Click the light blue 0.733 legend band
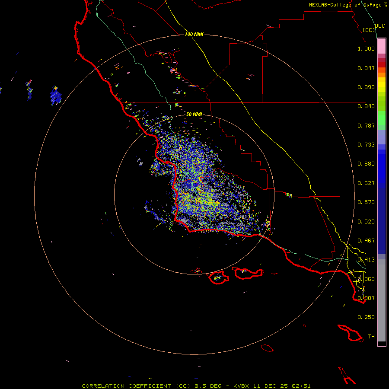 coord(382,137)
